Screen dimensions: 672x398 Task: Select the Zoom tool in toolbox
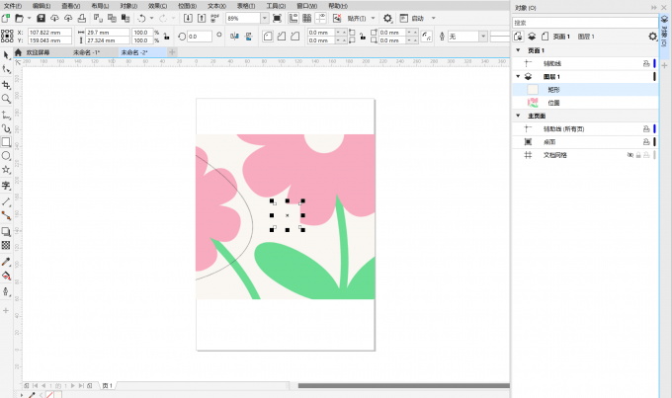click(6, 99)
